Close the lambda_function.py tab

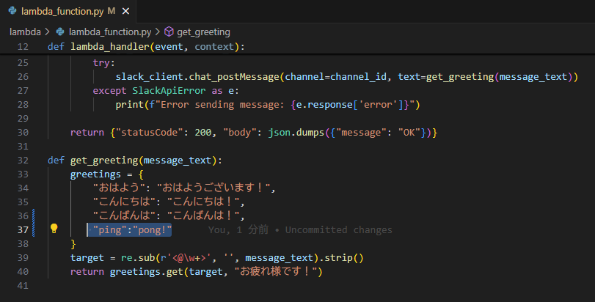tap(125, 12)
